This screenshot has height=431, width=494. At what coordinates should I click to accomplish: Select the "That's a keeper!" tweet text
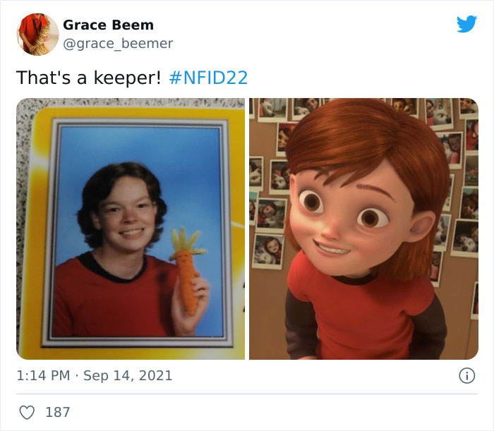pyautogui.click(x=88, y=78)
